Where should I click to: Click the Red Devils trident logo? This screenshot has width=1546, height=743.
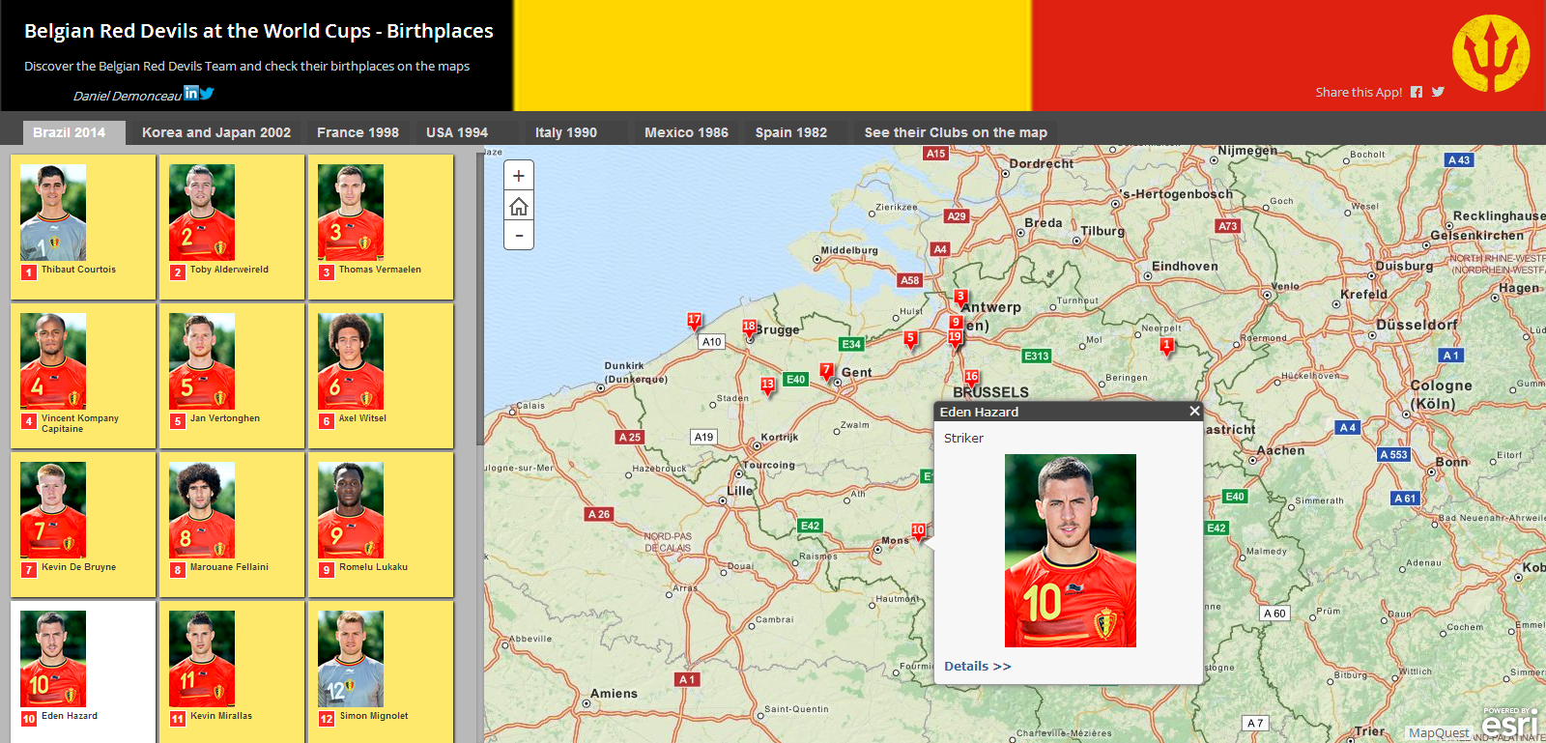point(1491,53)
